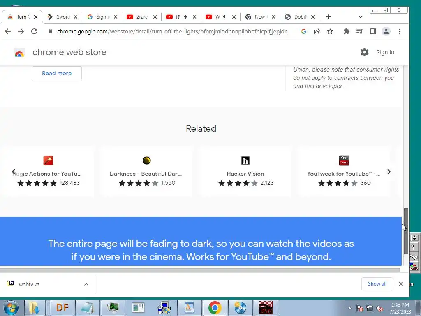Open the YouTweak for YouTube icon

[x=344, y=160]
